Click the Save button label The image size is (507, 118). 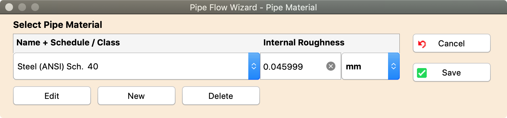coord(451,73)
